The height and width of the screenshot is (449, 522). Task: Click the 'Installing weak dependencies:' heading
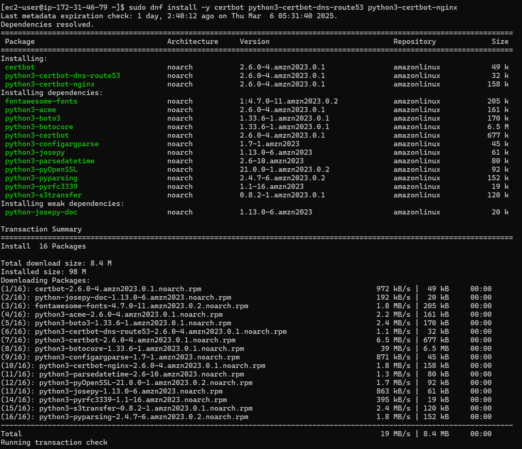point(63,203)
